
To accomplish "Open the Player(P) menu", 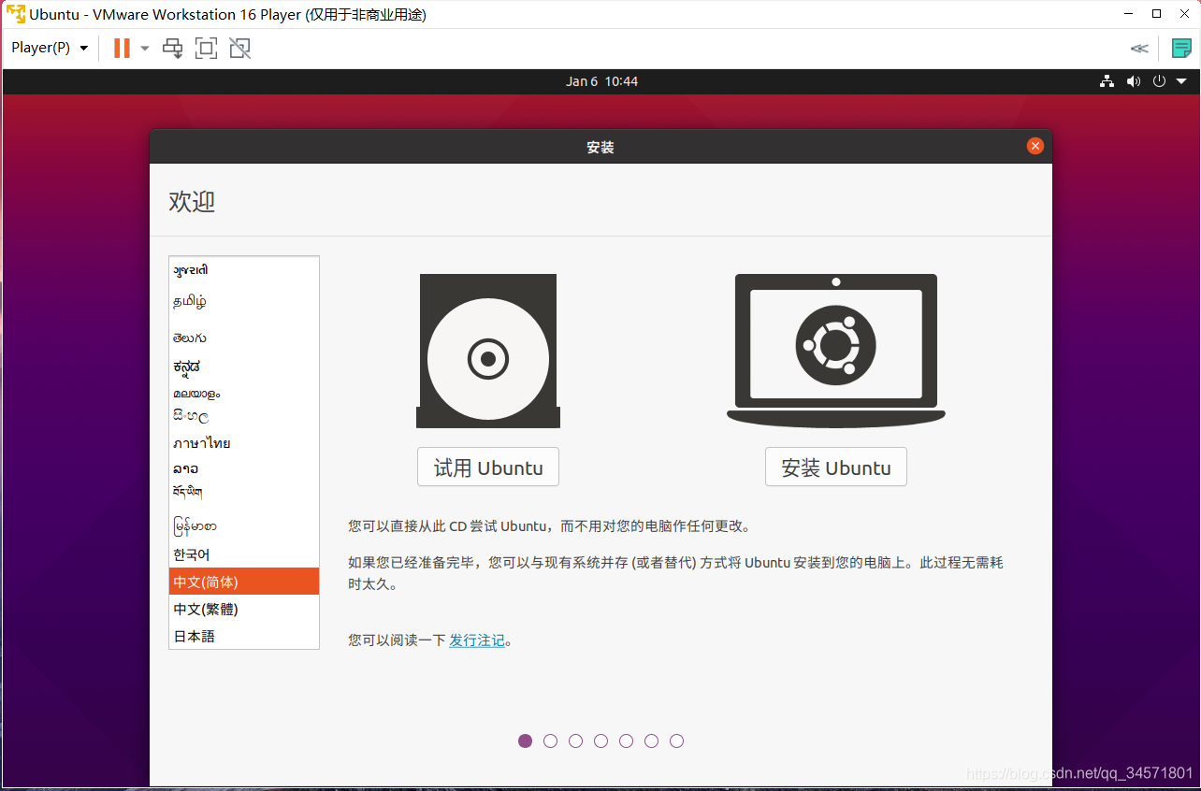I will (x=50, y=48).
